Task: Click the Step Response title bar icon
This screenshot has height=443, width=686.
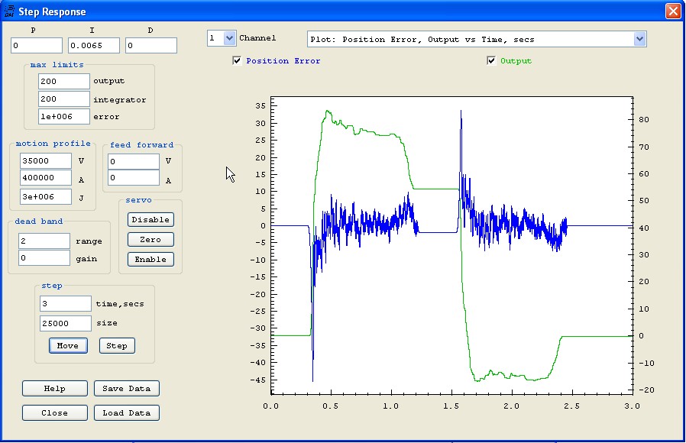Action: 9,11
